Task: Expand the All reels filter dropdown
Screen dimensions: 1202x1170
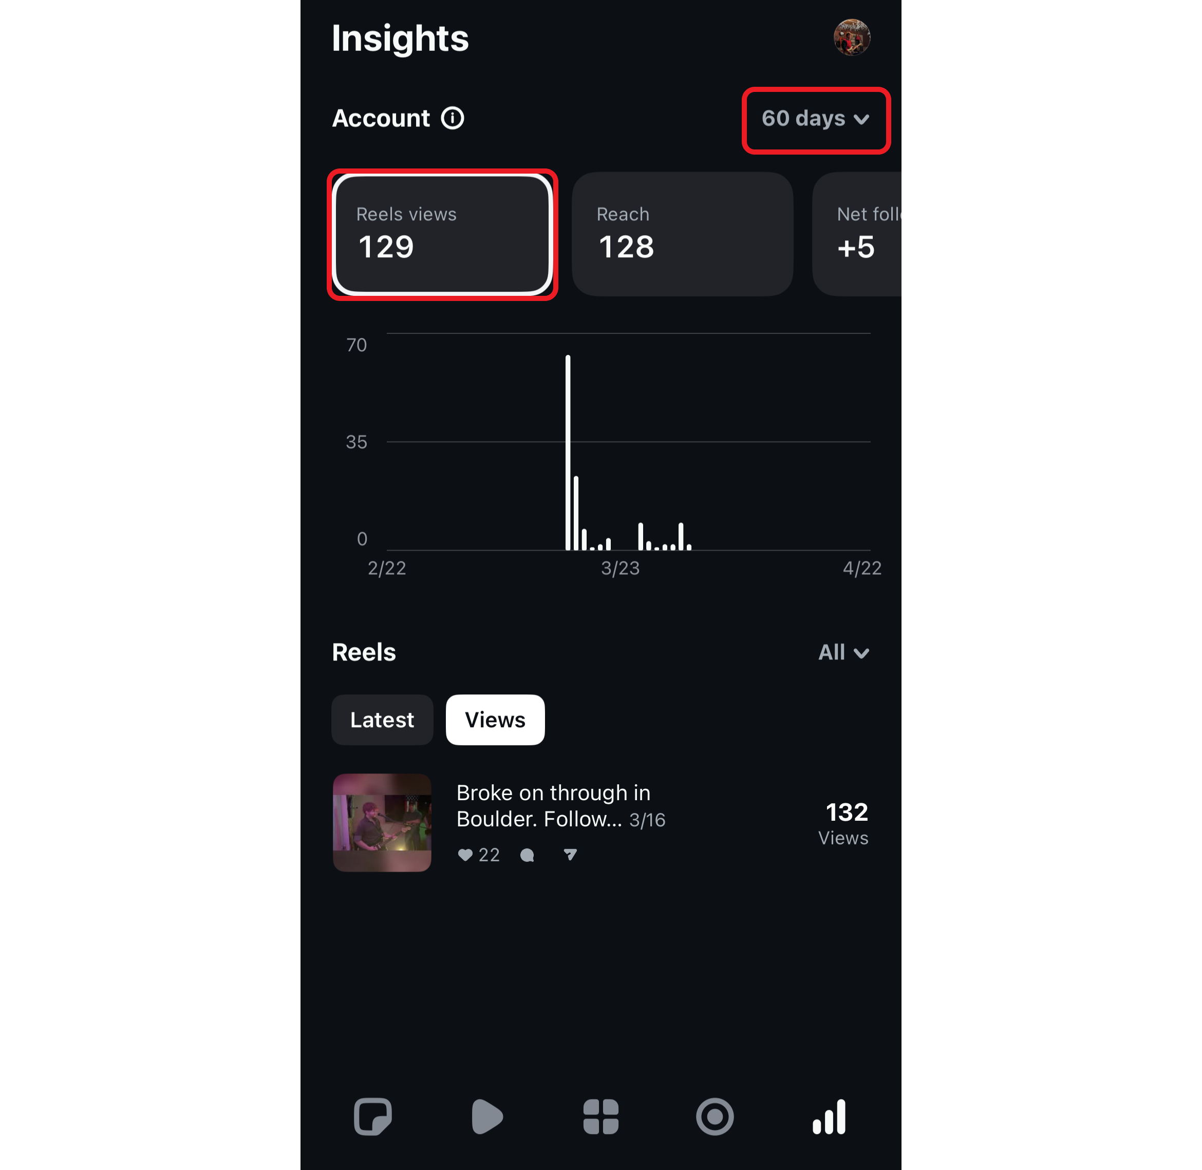Action: click(x=843, y=652)
